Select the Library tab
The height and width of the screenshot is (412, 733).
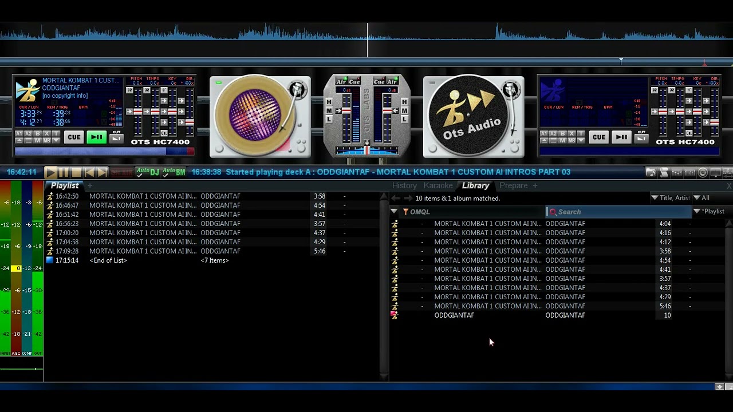[475, 185]
